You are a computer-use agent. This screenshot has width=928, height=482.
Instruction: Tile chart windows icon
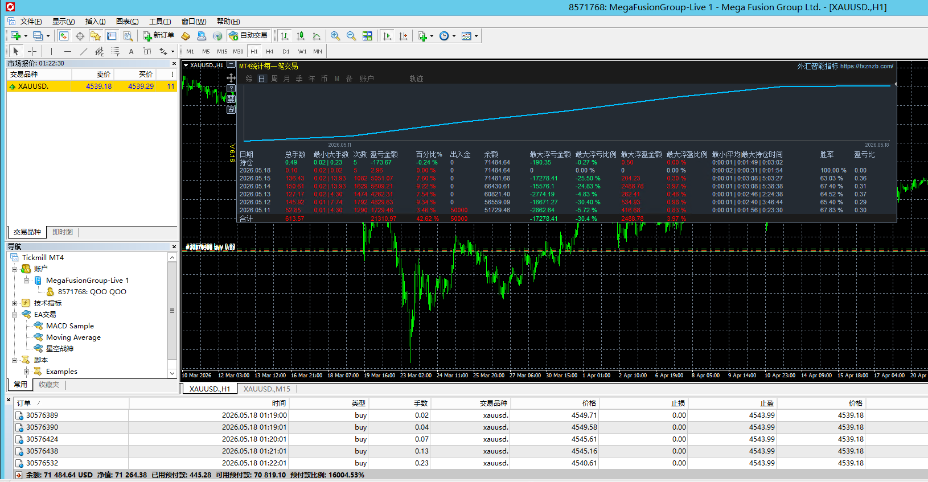click(x=367, y=36)
